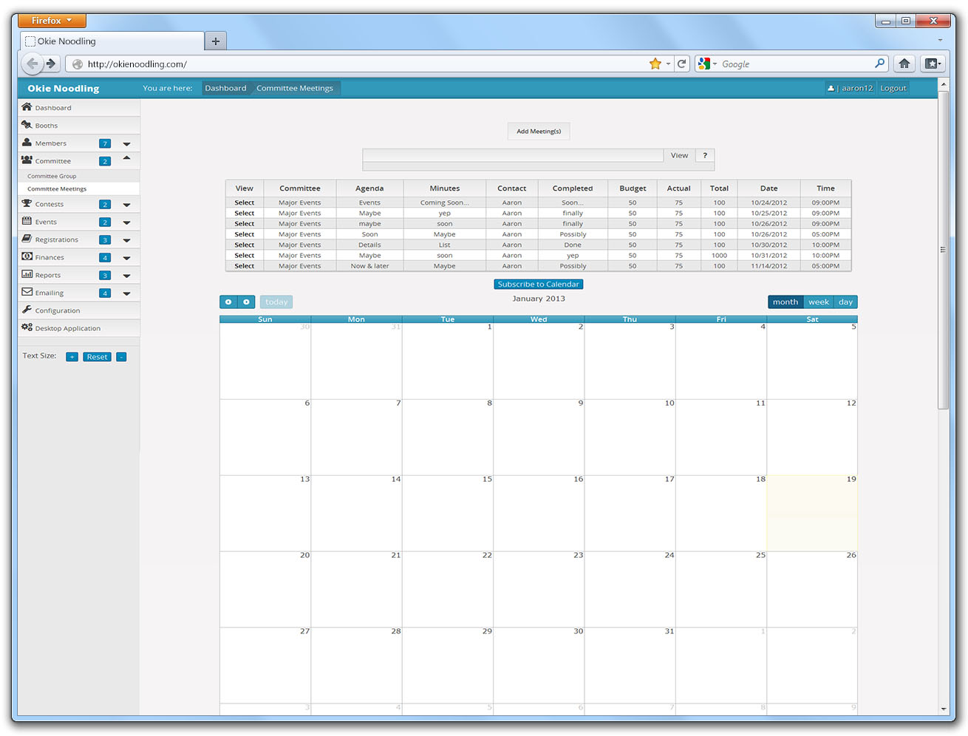Click the Booths icon in sidebar

tap(27, 125)
